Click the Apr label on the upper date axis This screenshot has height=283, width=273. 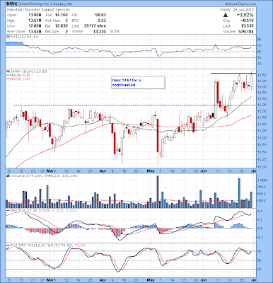pyautogui.click(x=102, y=171)
